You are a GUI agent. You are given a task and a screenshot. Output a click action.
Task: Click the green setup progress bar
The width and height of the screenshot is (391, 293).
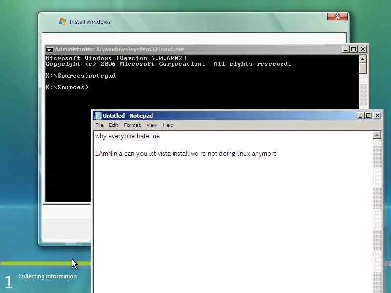pyautogui.click(x=45, y=263)
